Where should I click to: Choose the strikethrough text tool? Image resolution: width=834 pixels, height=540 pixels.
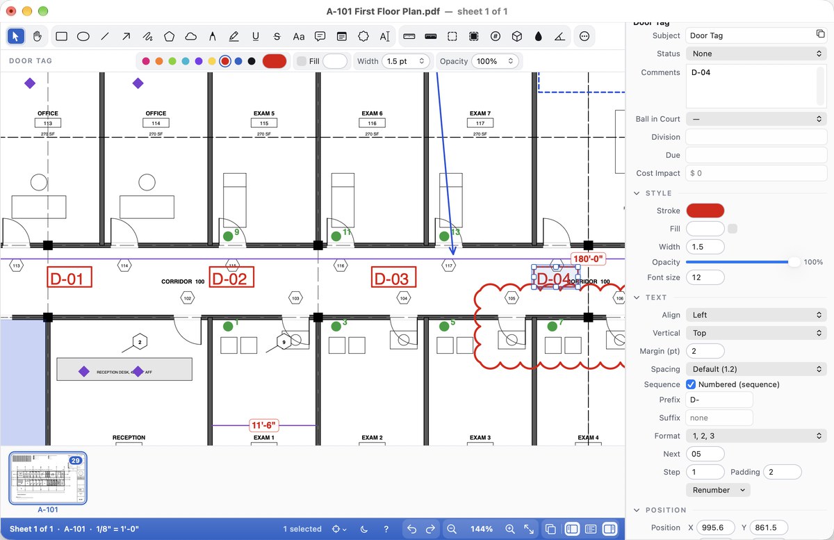click(277, 36)
